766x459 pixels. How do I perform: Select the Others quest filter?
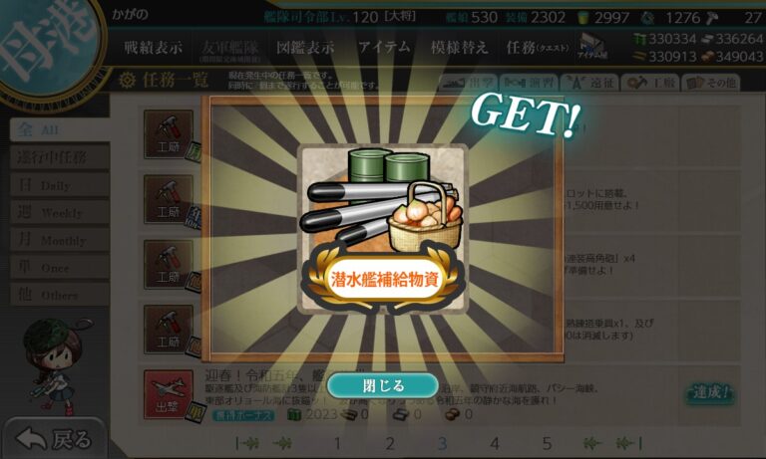(60, 294)
